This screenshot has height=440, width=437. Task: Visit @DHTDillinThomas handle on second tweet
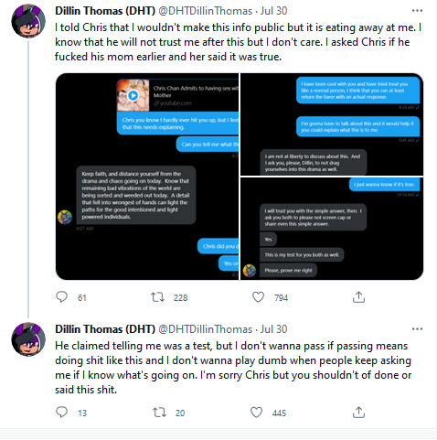click(206, 329)
